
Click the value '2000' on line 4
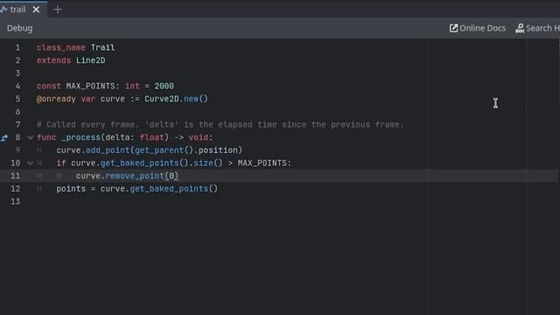pyautogui.click(x=164, y=86)
